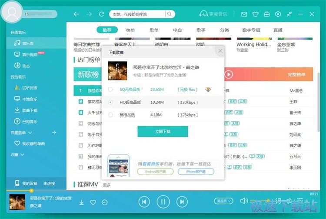326x219 pixels.
Task: Click artist 刘珂矣 in chart list
Action: pos(295,134)
